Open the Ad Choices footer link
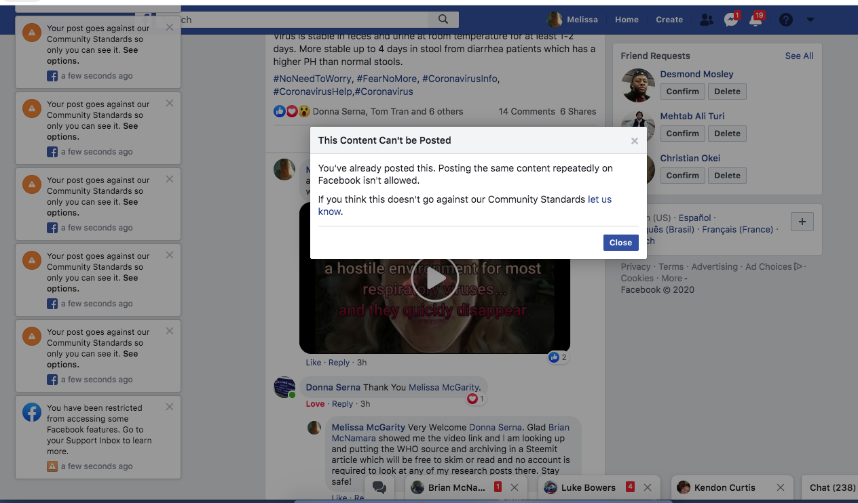Image resolution: width=858 pixels, height=503 pixels. 774,266
